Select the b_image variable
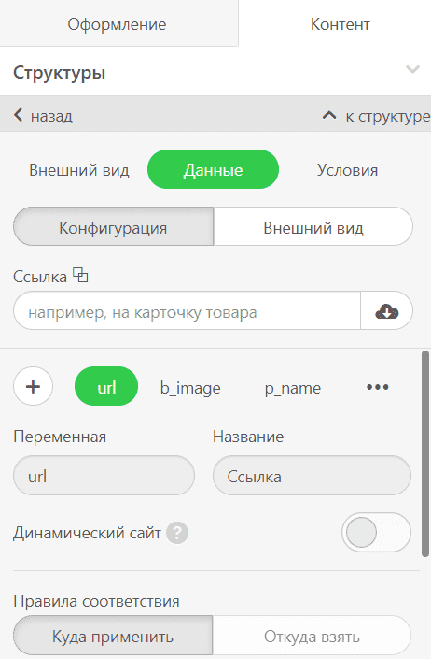 click(x=190, y=388)
